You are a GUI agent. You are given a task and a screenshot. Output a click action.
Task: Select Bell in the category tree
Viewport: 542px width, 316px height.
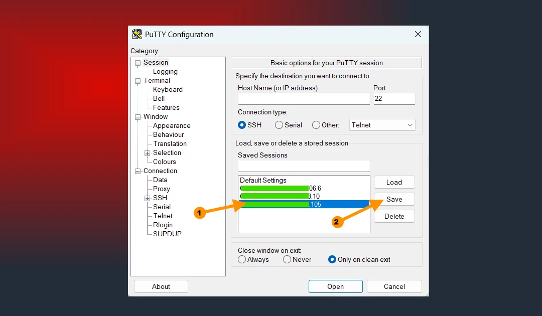click(x=159, y=98)
